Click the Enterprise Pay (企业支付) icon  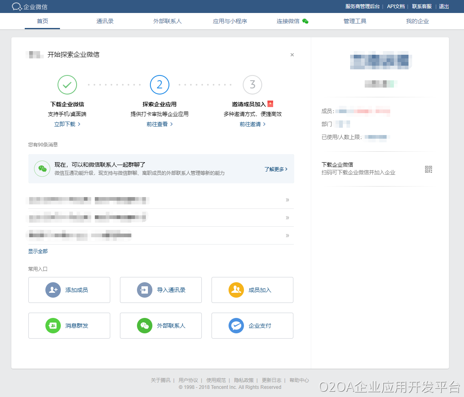click(x=236, y=326)
